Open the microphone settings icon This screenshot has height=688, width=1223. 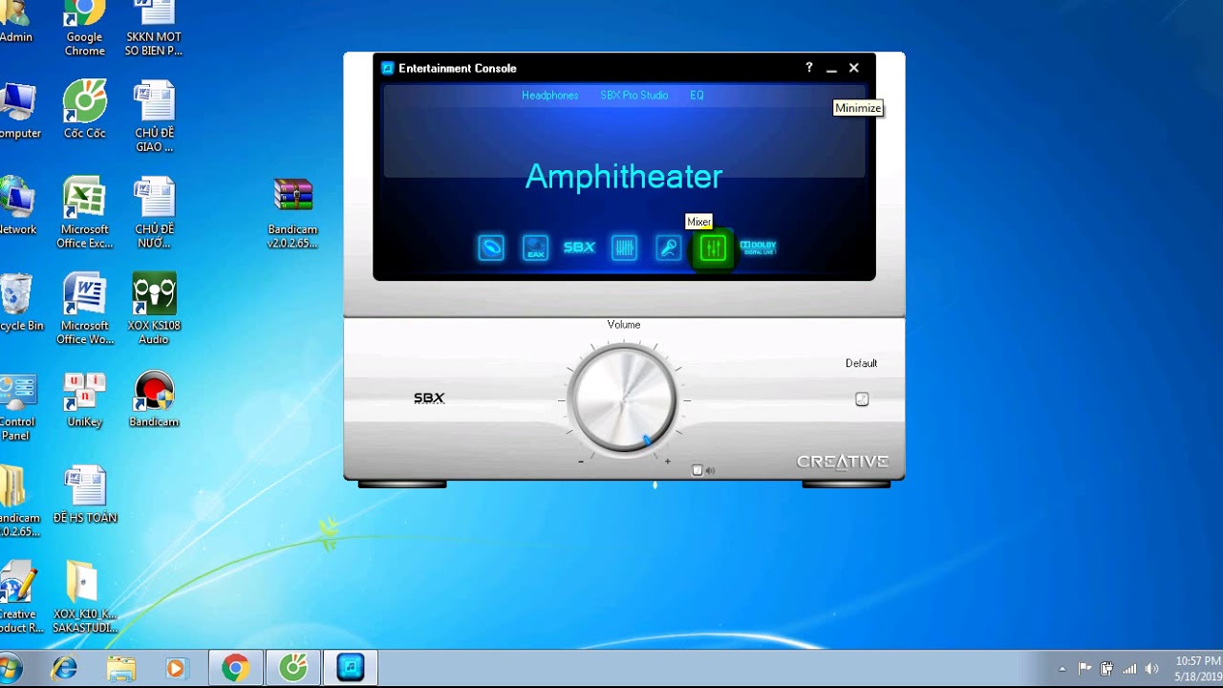(x=669, y=248)
